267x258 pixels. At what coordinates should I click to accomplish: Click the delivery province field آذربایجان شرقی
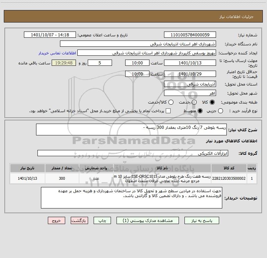[x=190, y=84]
